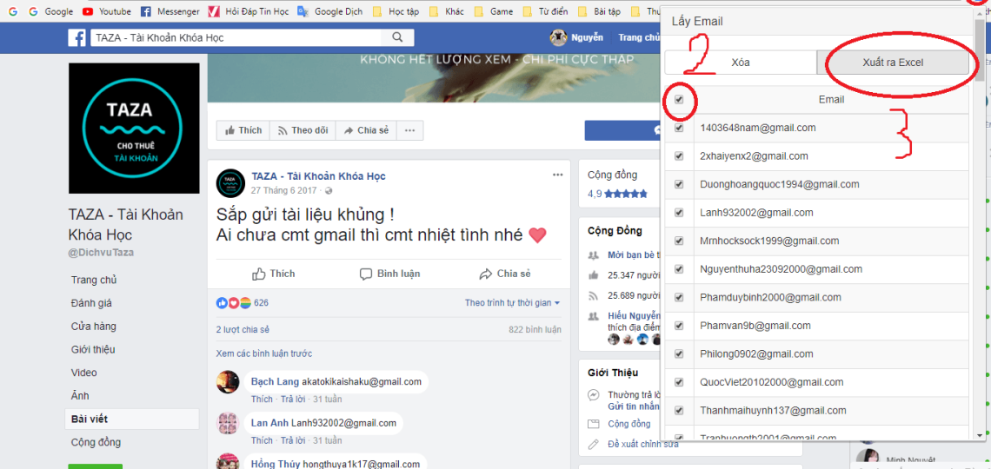Image resolution: width=991 pixels, height=469 pixels.
Task: Open the Google Dịch bookmark
Action: (330, 11)
